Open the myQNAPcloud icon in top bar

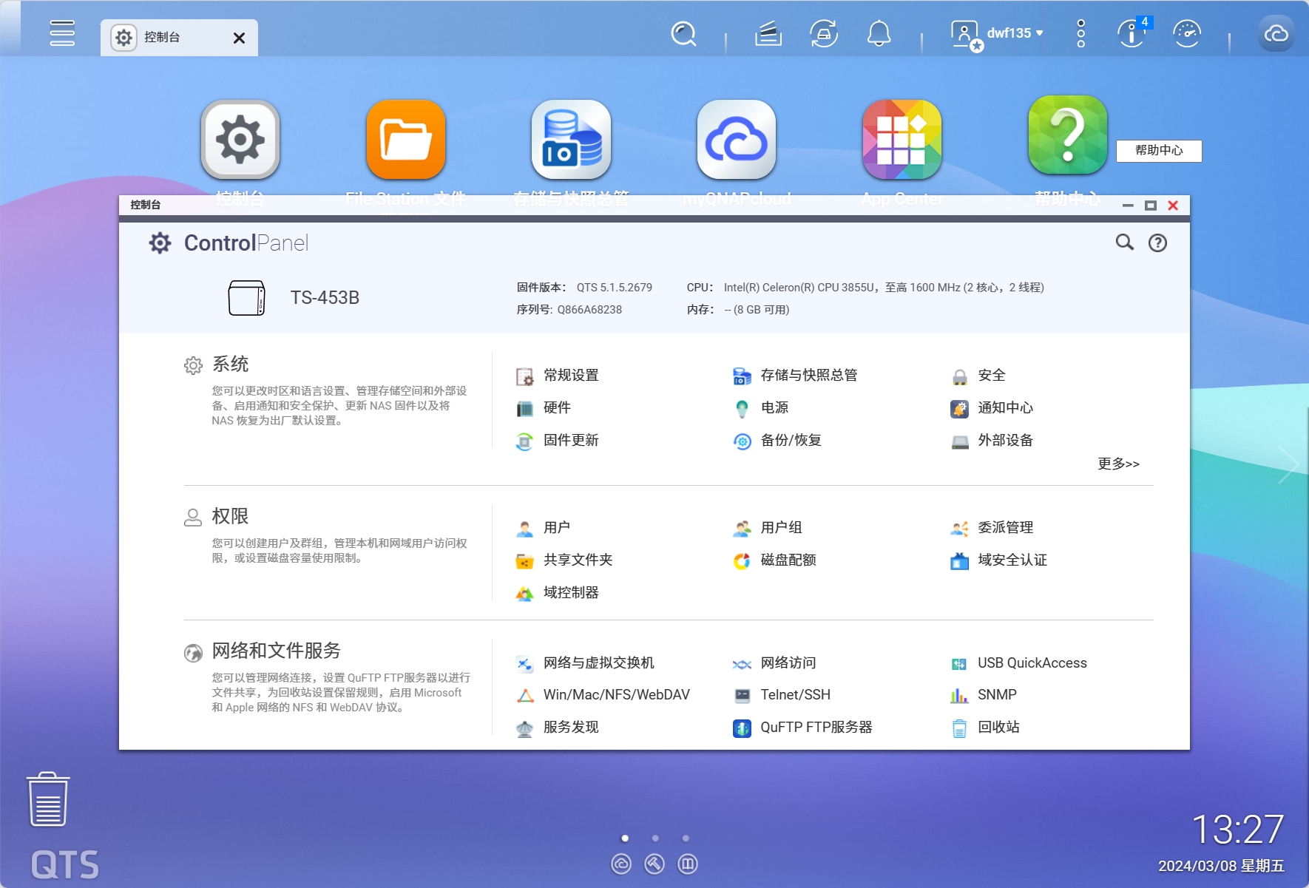coord(1276,34)
